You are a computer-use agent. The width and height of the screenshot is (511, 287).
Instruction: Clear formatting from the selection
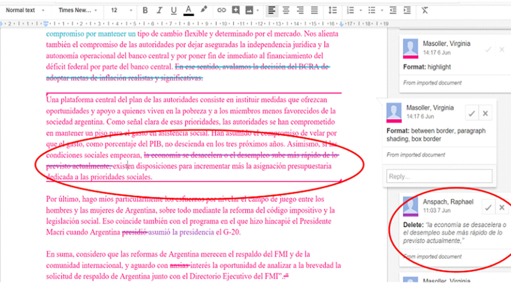pyautogui.click(x=425, y=10)
